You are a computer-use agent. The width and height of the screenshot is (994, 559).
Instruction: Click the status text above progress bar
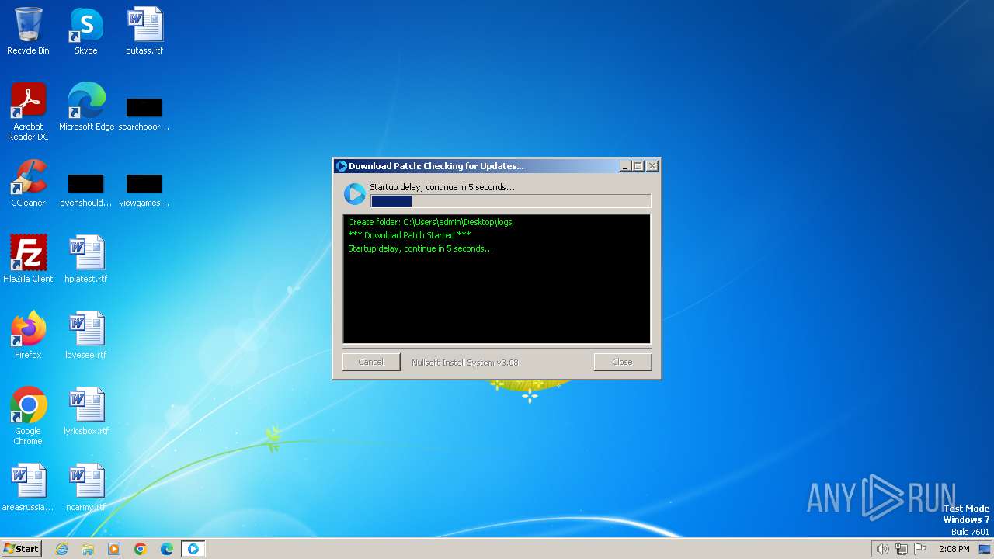[x=442, y=187]
